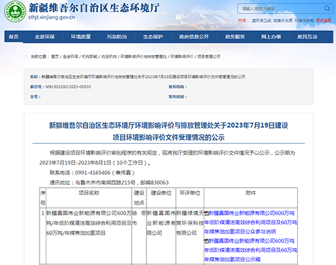The width and height of the screenshot is (336, 265).
Task: Click the 序号 table header
Action: 43,198
